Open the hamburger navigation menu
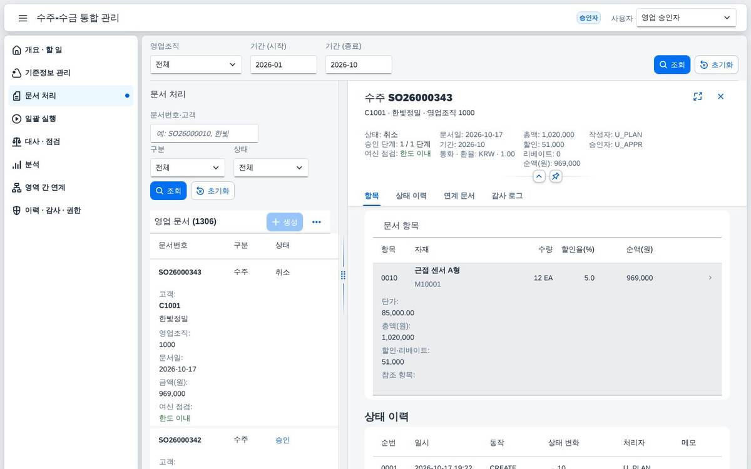The image size is (751, 469). pos(23,18)
